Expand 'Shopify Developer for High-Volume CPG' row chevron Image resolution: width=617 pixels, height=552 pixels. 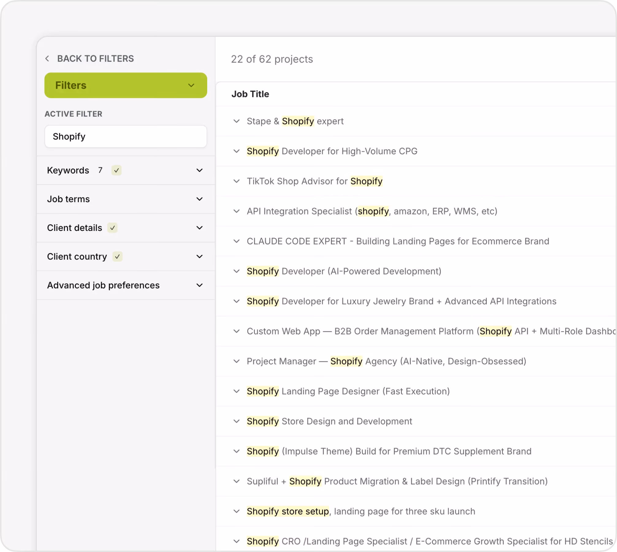[x=236, y=151]
